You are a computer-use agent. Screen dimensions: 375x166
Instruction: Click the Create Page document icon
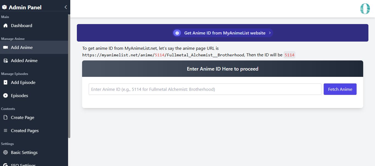pos(5,117)
